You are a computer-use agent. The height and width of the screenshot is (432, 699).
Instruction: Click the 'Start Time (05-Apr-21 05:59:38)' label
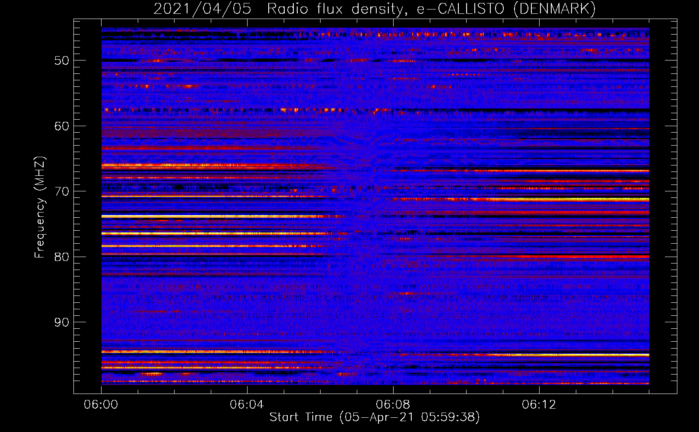pos(375,417)
